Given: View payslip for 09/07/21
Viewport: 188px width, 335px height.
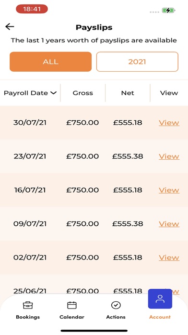Looking at the screenshot, I should coord(169,224).
